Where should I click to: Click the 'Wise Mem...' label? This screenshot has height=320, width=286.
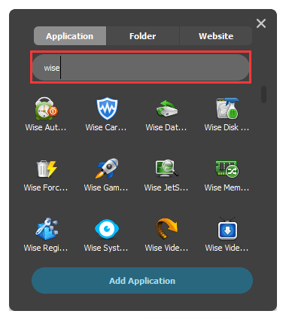click(x=227, y=187)
